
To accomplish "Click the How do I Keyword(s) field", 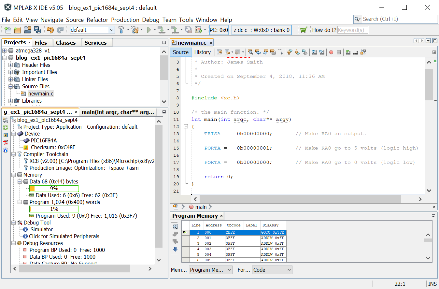I will [353, 30].
